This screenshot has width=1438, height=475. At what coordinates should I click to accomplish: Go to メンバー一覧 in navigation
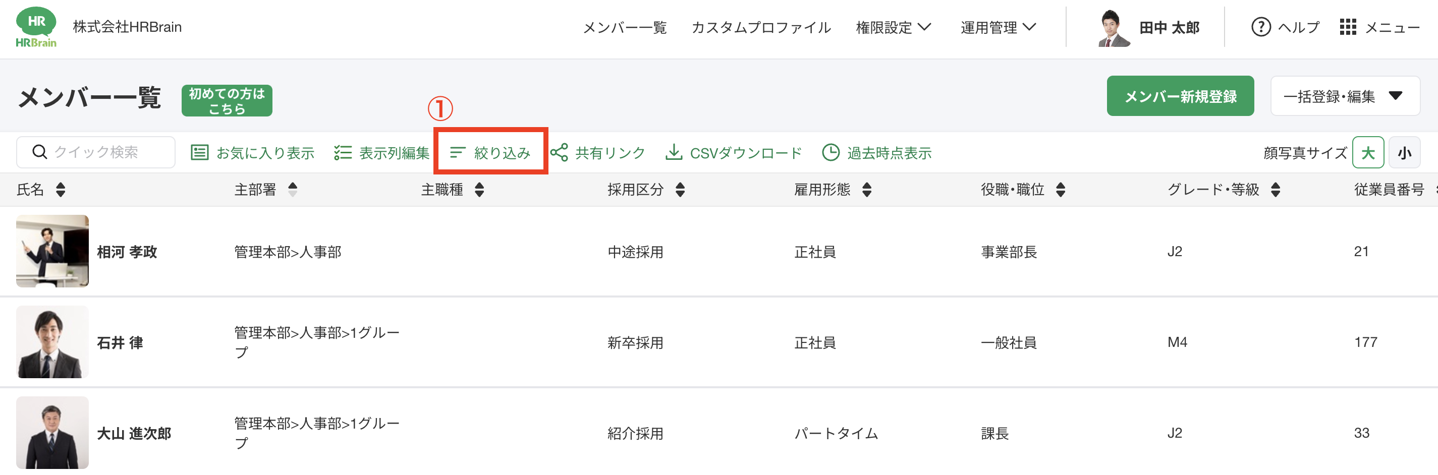tap(625, 27)
